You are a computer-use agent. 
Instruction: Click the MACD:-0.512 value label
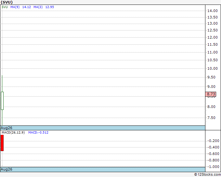pyautogui.click(x=38, y=133)
